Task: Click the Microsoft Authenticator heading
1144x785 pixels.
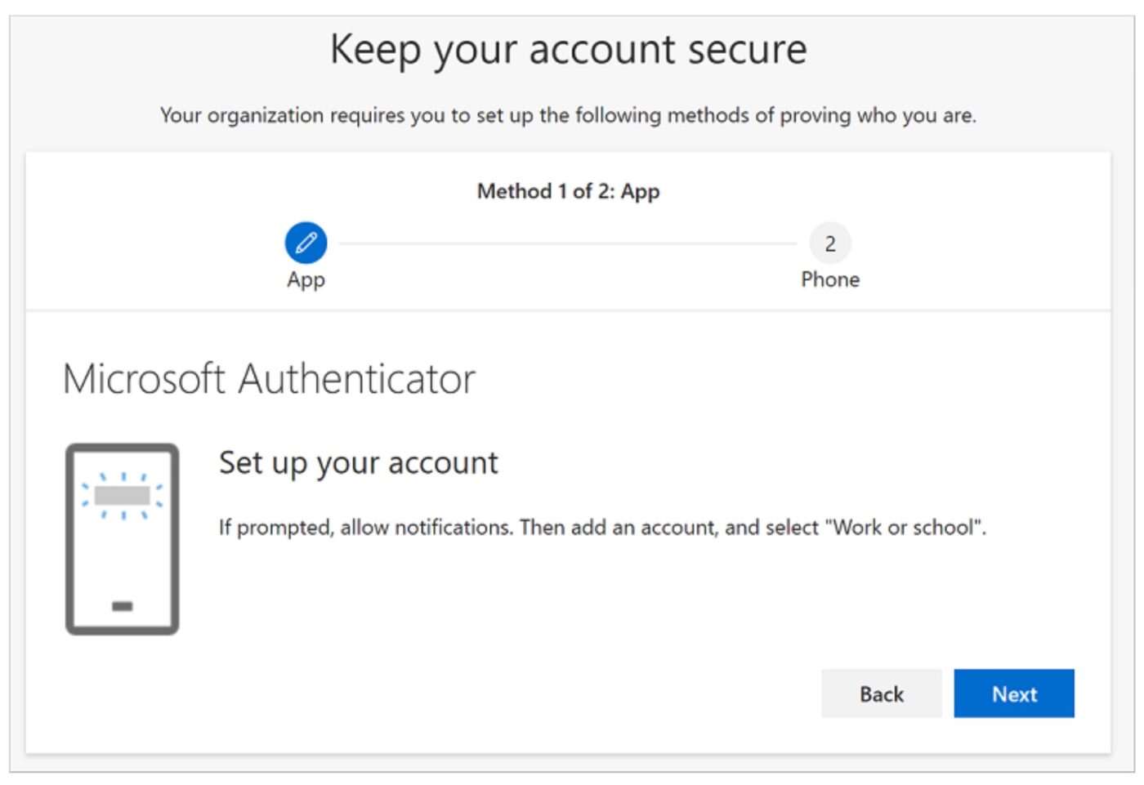Action: [268, 378]
